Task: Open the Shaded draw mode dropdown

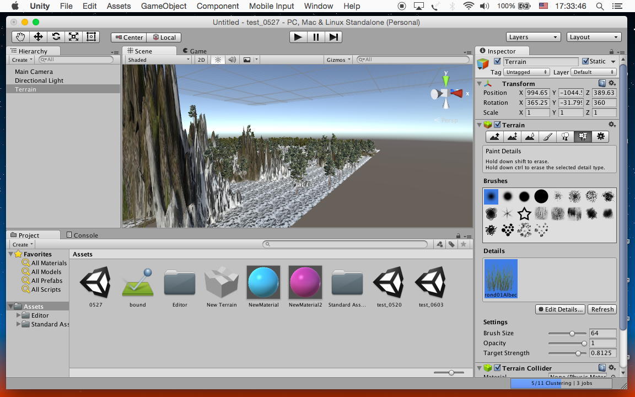Action: (158, 60)
